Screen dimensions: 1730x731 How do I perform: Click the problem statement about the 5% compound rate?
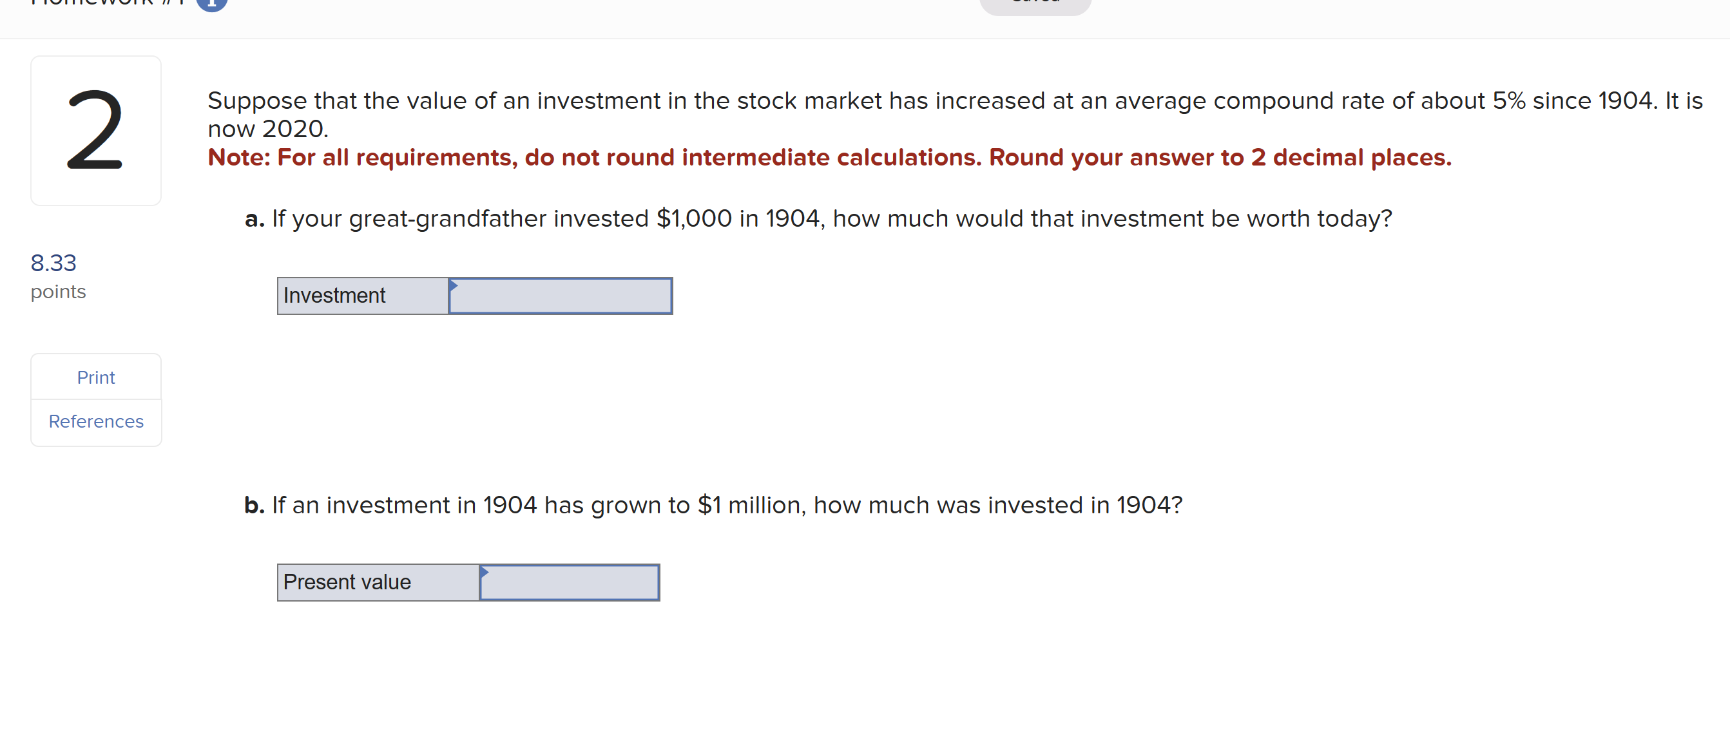954,100
